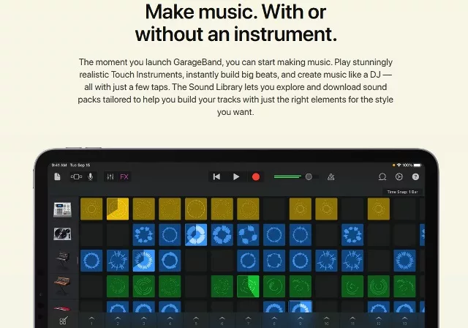This screenshot has height=328, width=468.
Task: Stop the playing synth loop in column 3
Action: 144,261
